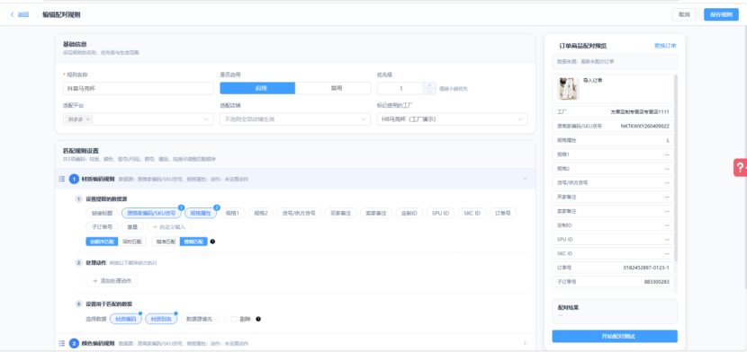Start the test with 开始配对测试
747x352 pixels.
tap(615, 337)
